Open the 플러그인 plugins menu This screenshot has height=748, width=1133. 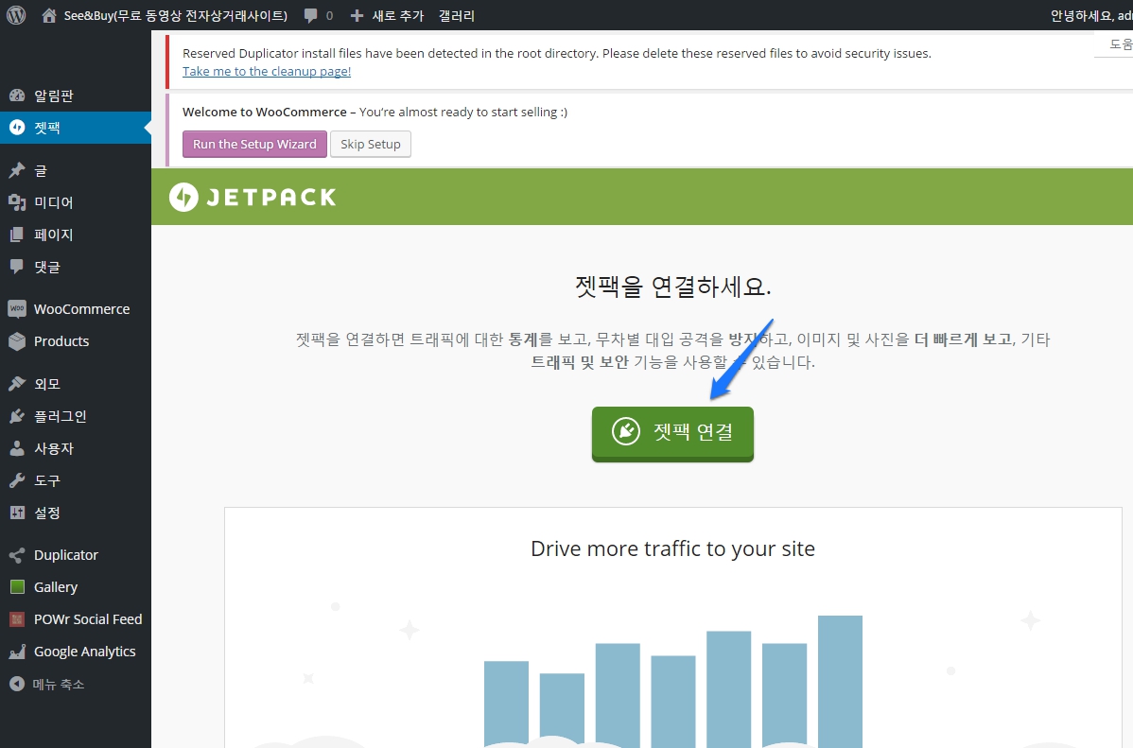(60, 416)
